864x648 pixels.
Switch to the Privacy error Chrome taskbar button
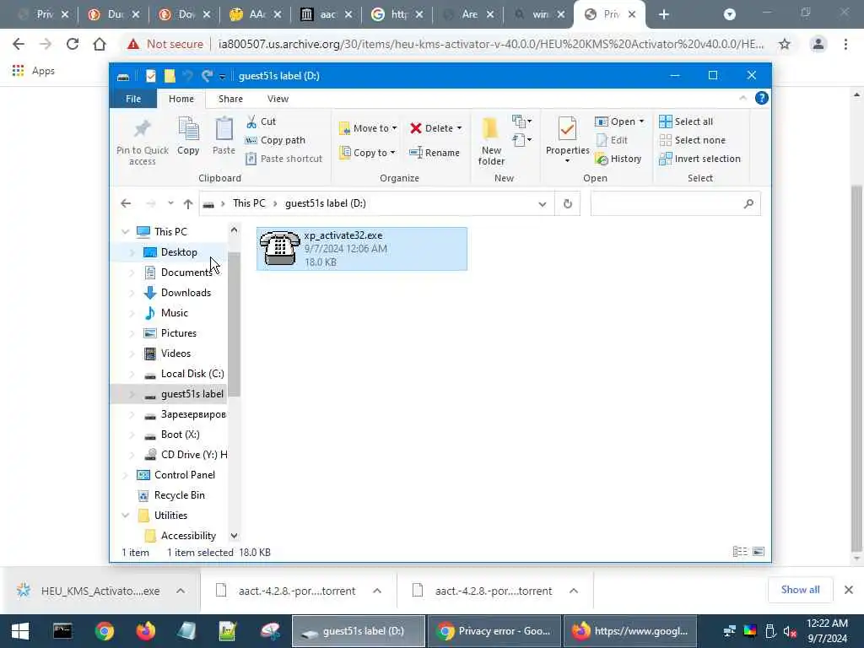(x=494, y=631)
